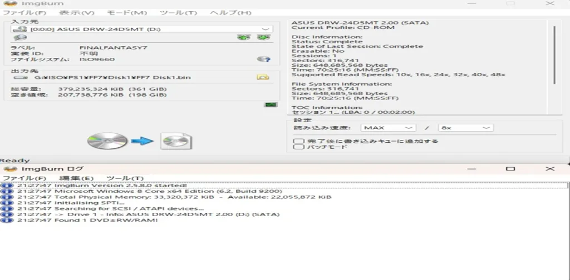Click info icon of 'Total Physical Memory' row

pyautogui.click(x=7, y=197)
